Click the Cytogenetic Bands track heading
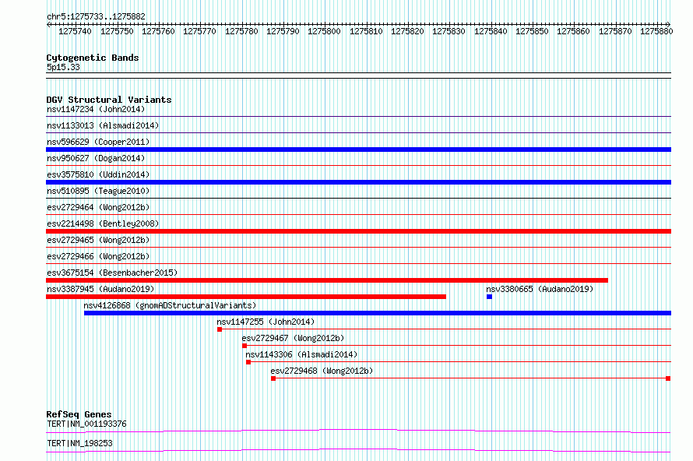693x461 pixels. point(93,58)
